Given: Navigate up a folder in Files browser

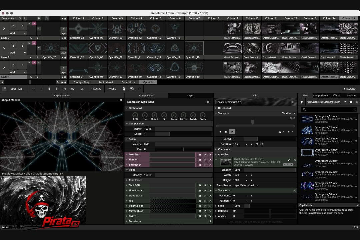Looking at the screenshot, I should click(x=302, y=102).
